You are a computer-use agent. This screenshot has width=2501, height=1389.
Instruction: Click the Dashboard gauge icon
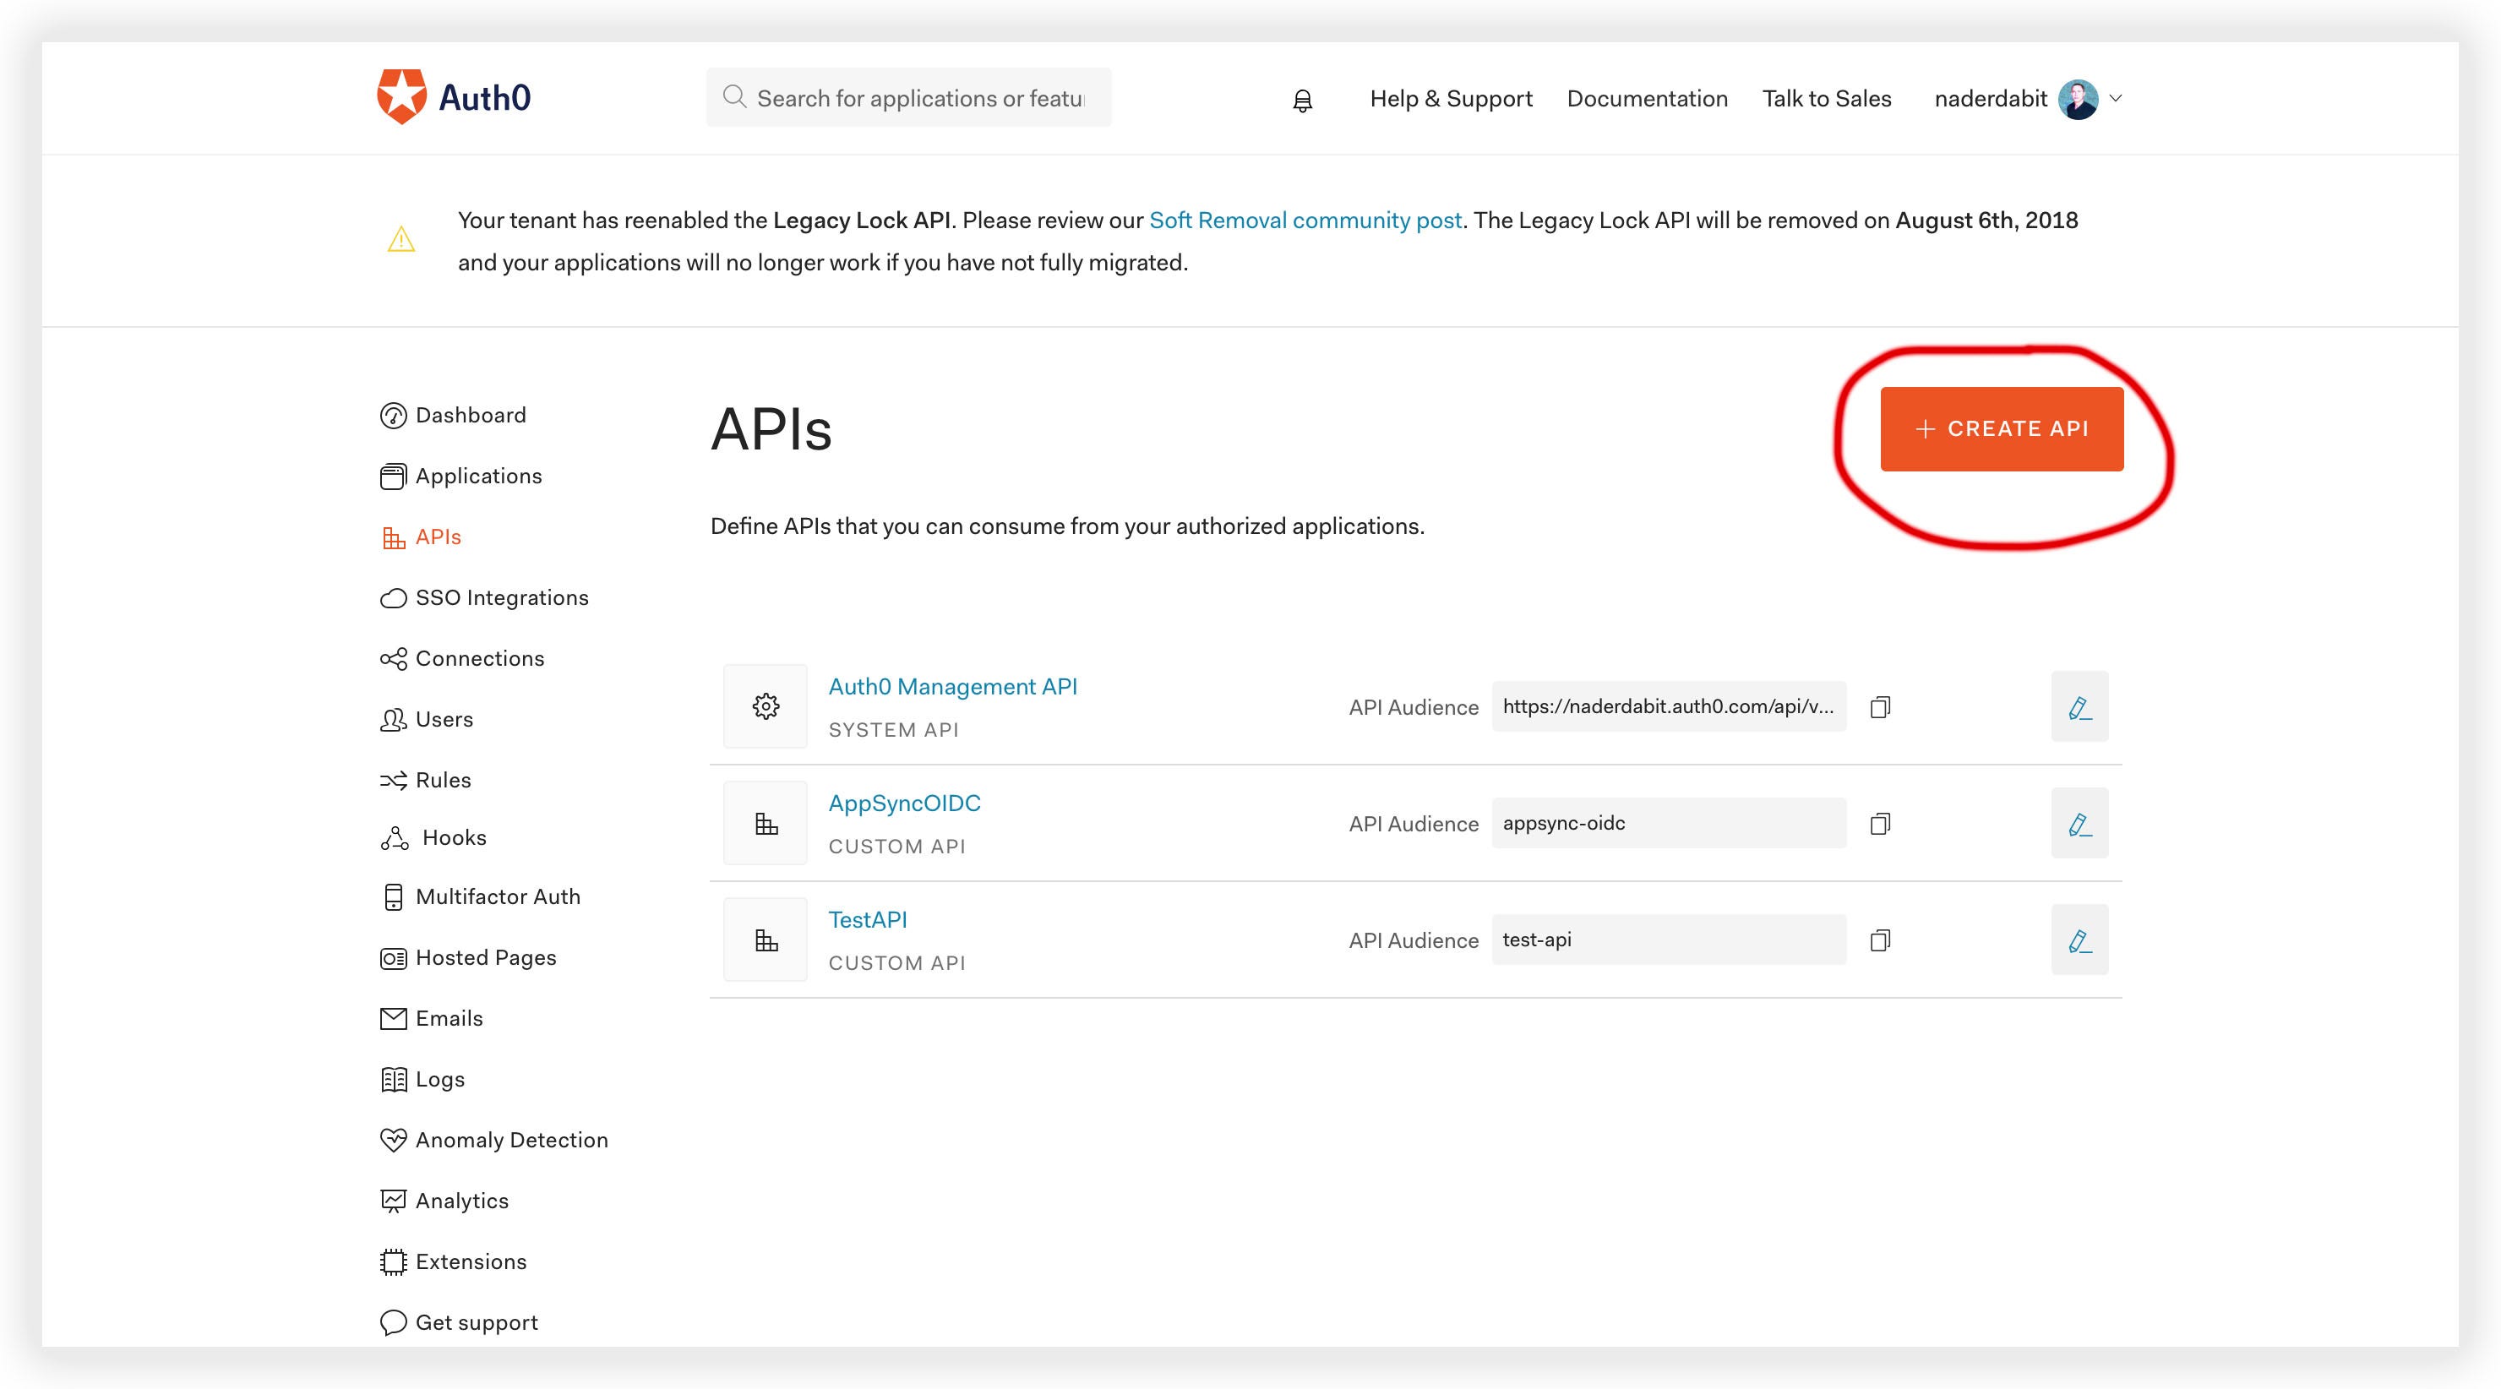(x=393, y=416)
